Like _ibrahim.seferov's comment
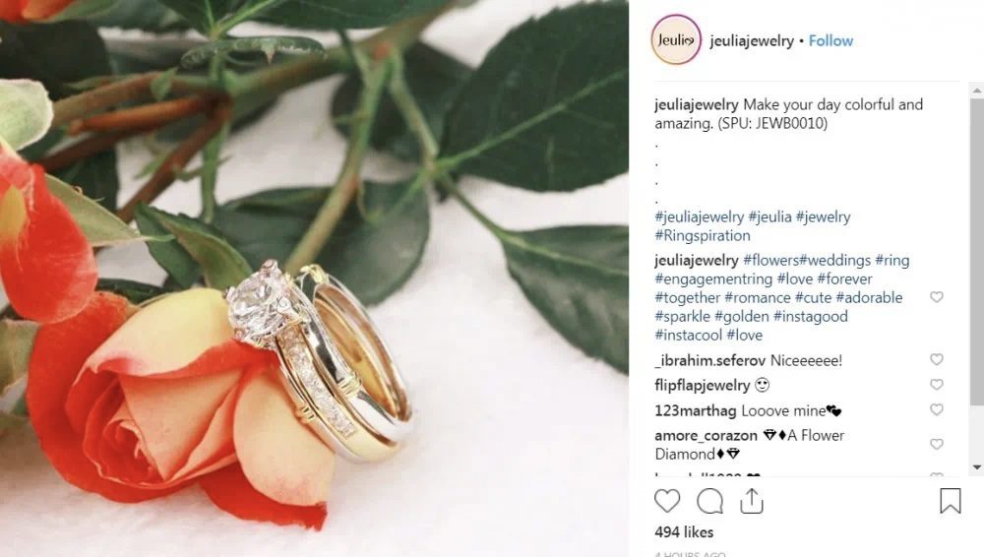984x557 pixels. 937,359
